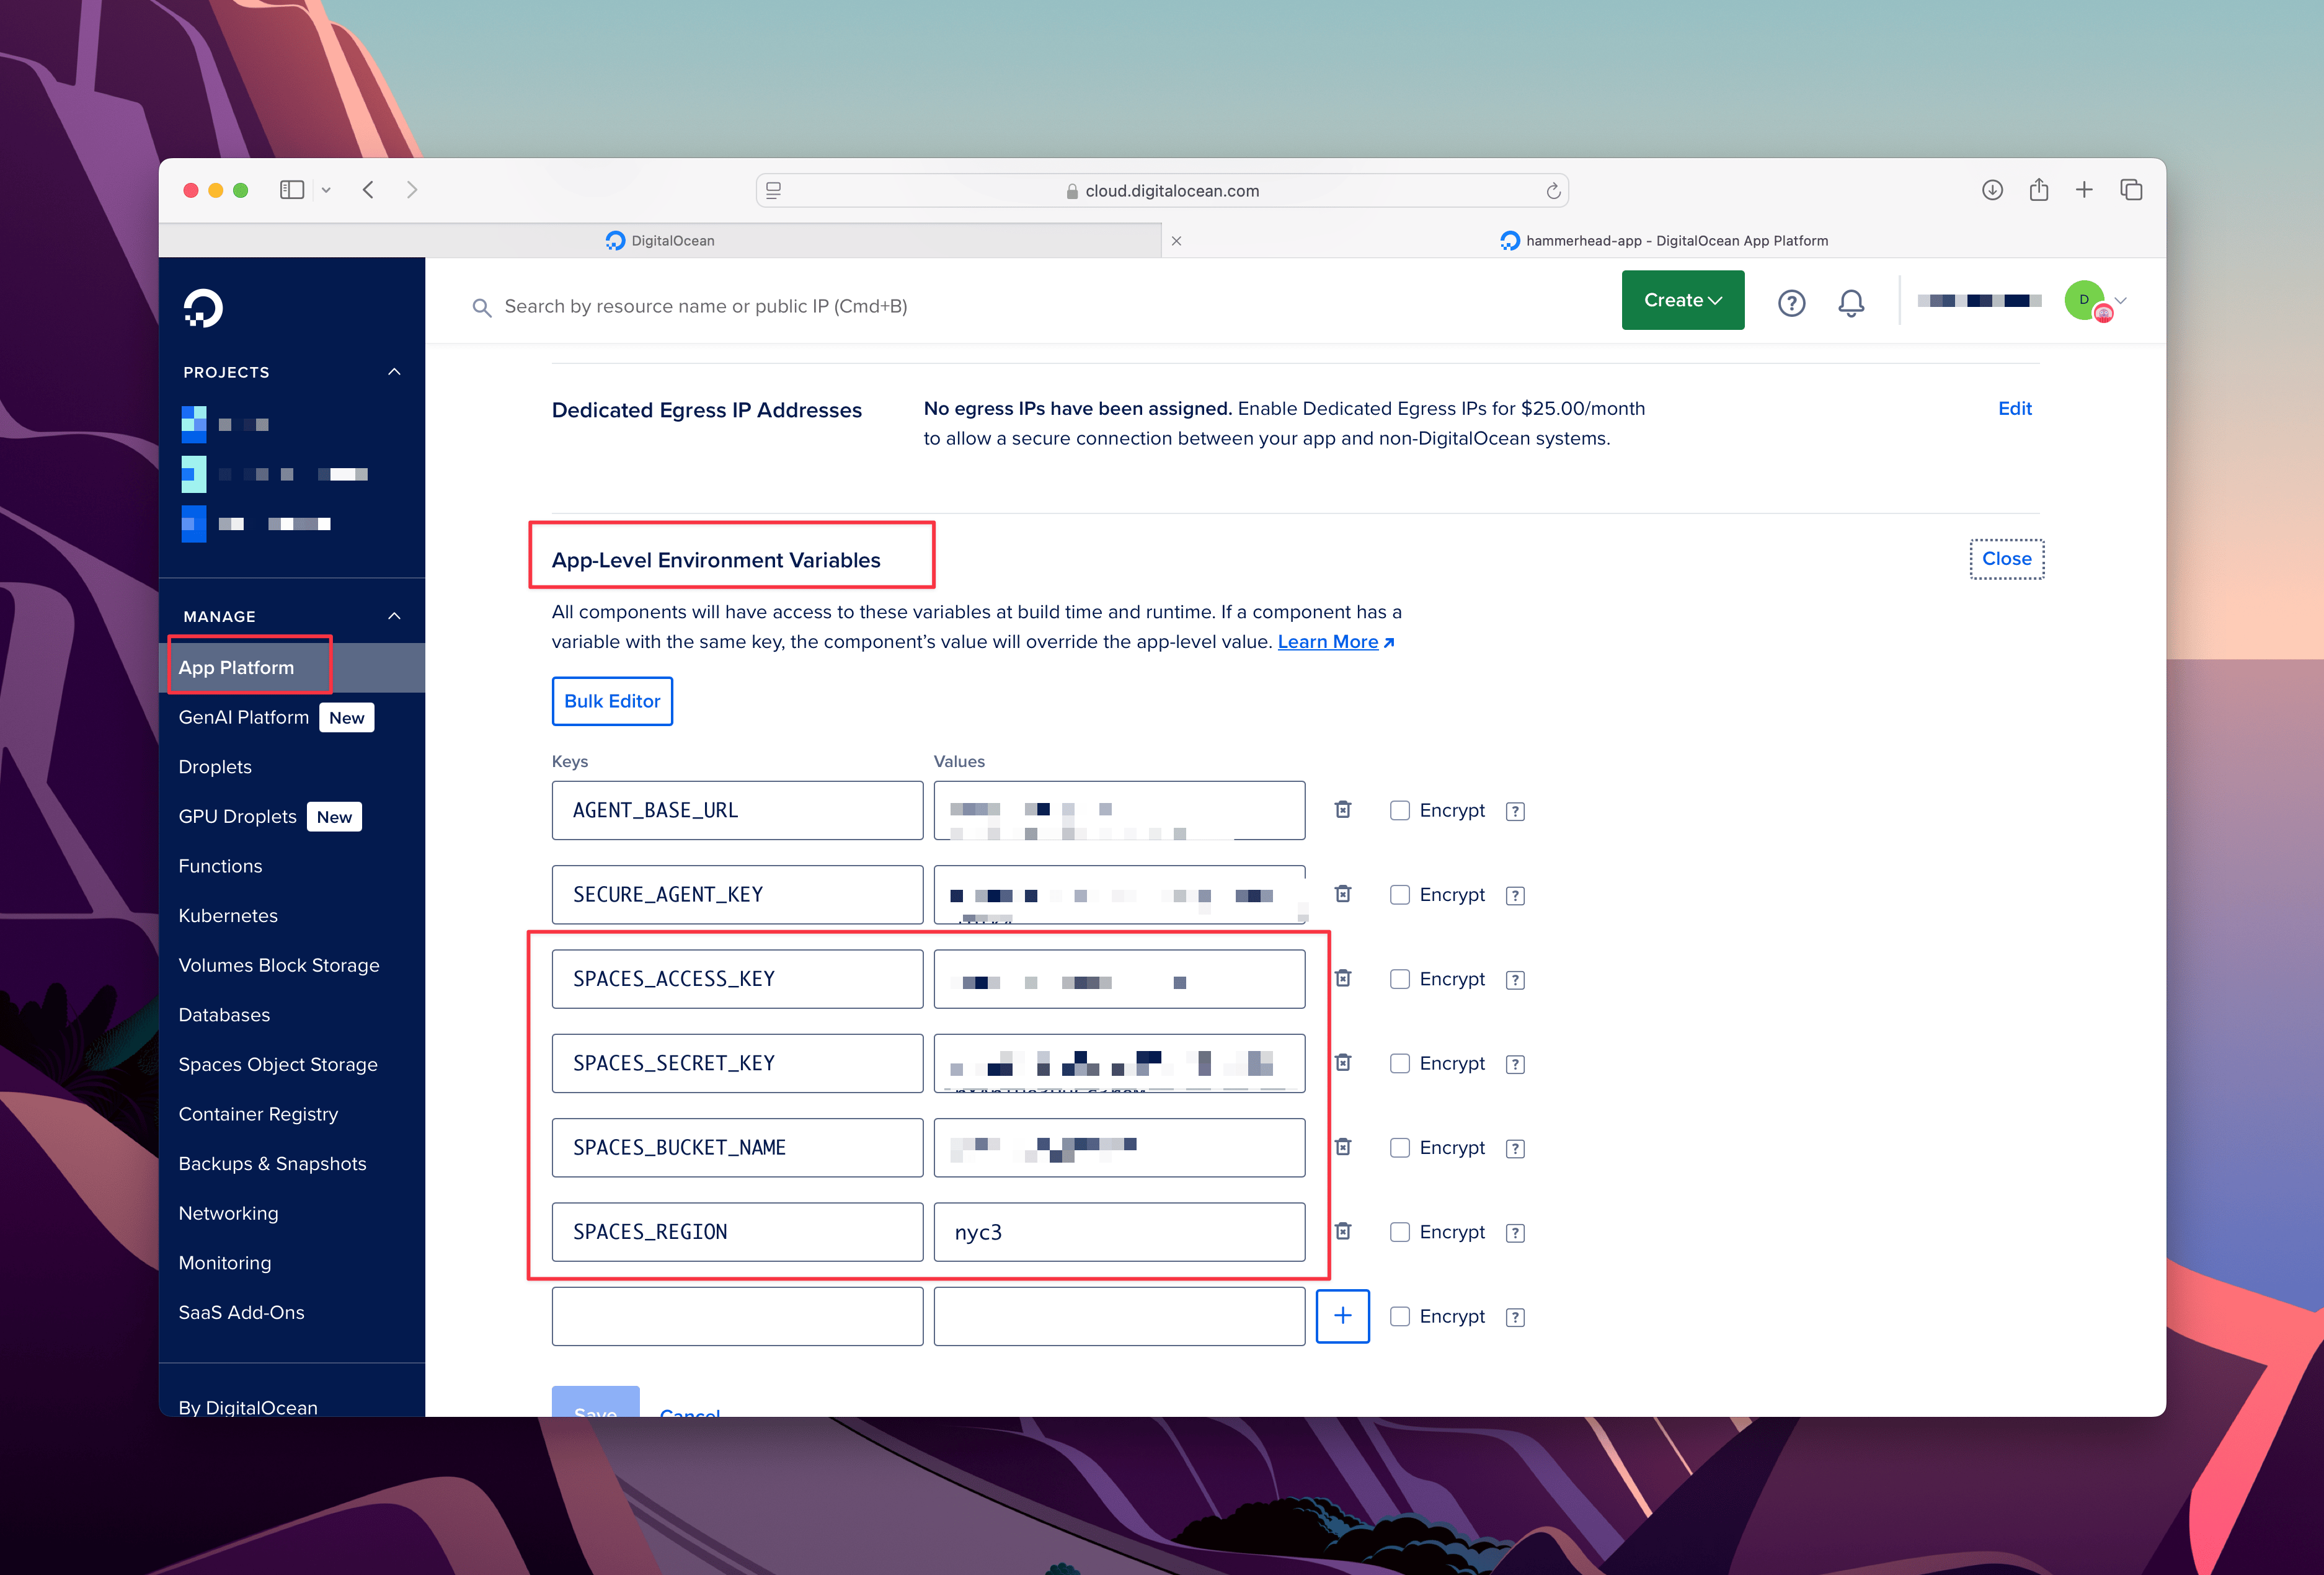Screen dimensions: 2324x1575
Task: Open SaaS Add-Ons in sidebar
Action: coord(241,1312)
